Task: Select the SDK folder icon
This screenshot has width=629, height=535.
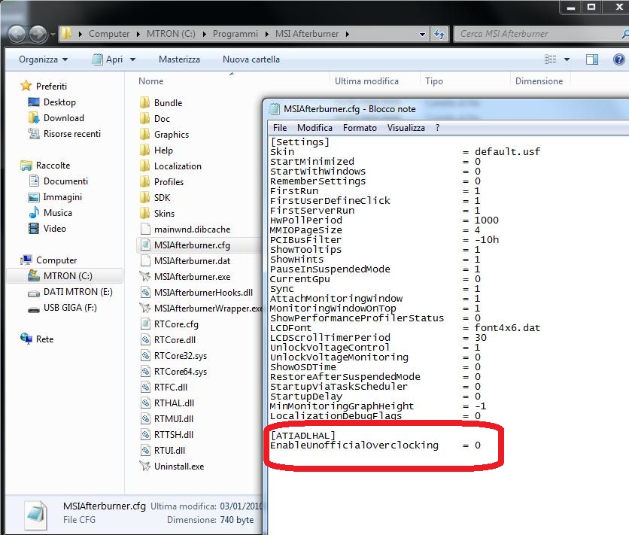Action: coord(144,198)
